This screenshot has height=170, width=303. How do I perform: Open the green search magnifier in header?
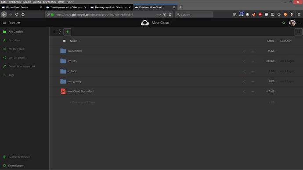(284, 23)
